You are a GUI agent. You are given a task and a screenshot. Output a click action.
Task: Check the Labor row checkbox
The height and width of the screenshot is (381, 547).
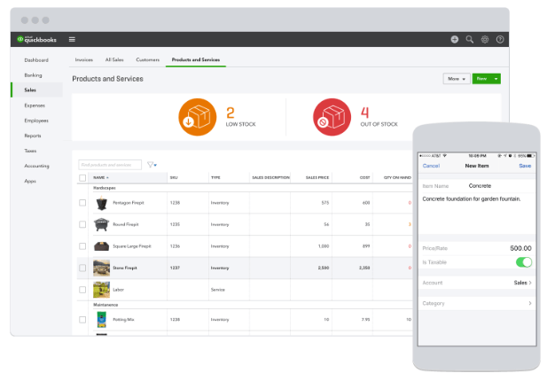coord(82,290)
